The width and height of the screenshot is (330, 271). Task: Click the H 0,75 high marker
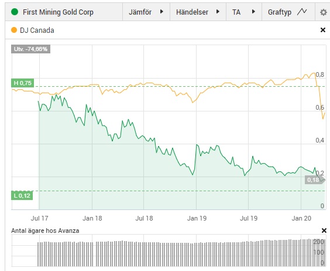coord(22,83)
